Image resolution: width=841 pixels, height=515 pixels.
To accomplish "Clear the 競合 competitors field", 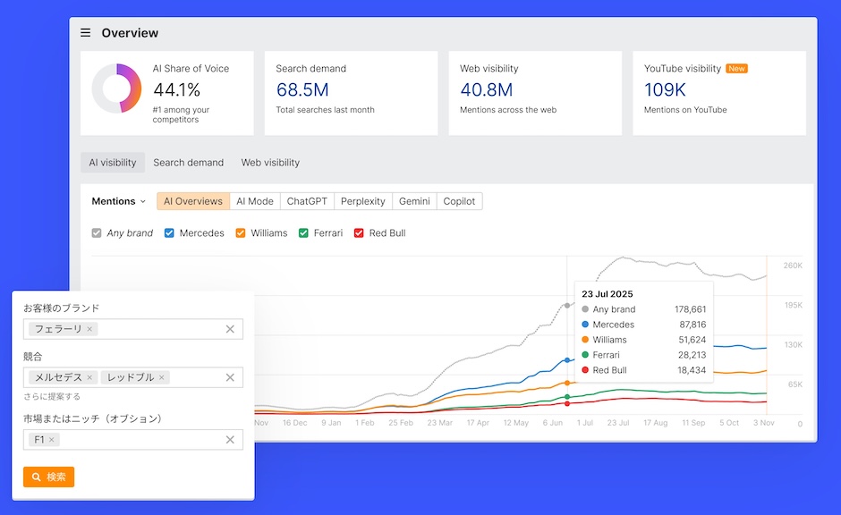I will tap(230, 377).
